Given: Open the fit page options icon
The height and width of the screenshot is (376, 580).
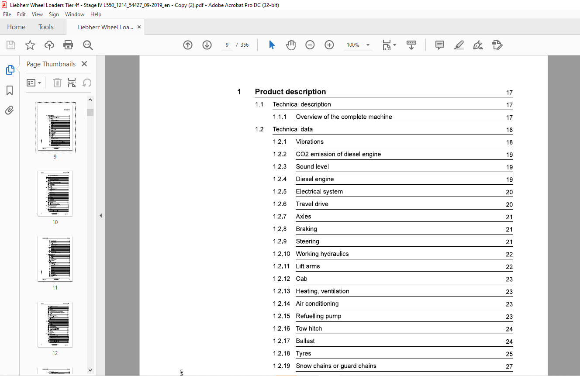Looking at the screenshot, I should 389,45.
